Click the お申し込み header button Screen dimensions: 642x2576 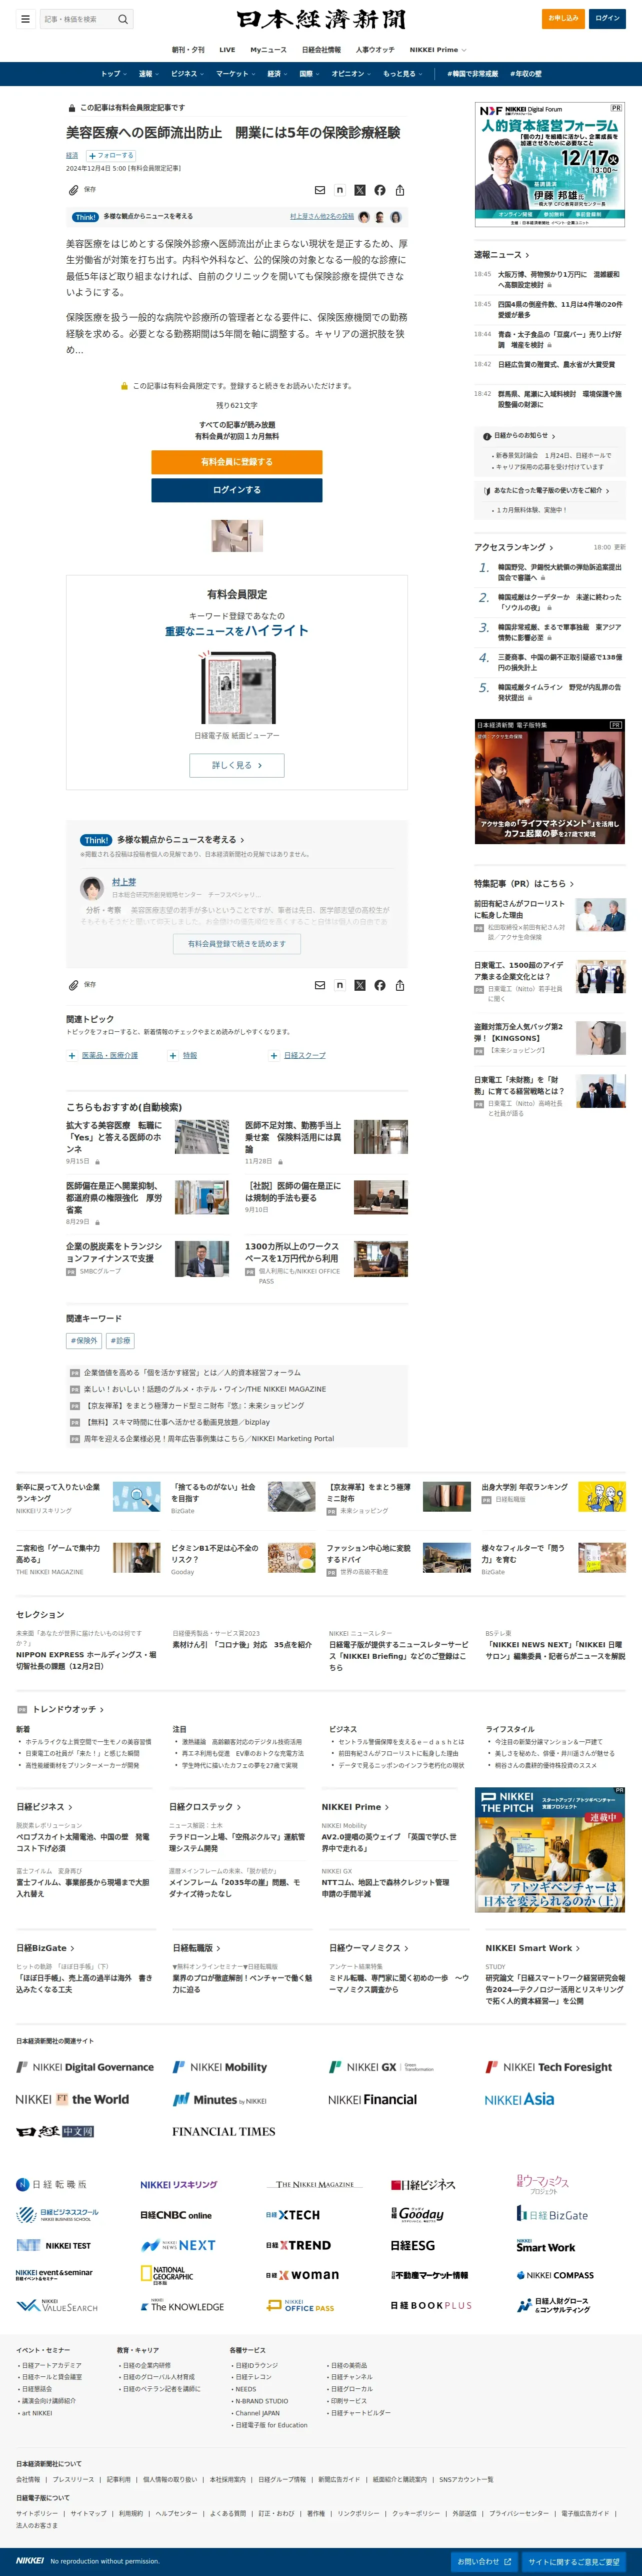pos(563,18)
